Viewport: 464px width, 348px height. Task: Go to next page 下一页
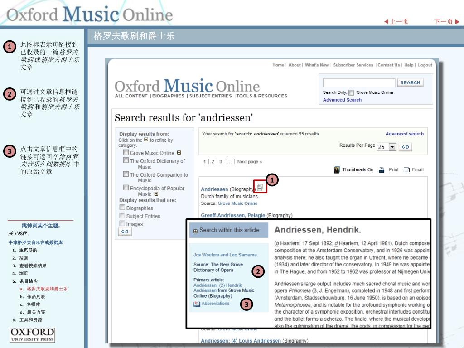[446, 22]
